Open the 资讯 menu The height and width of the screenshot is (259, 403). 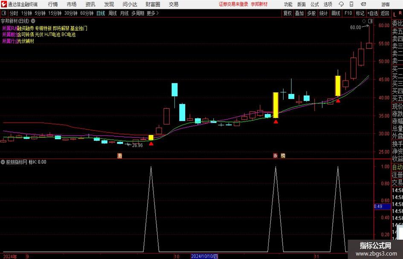point(90,4)
